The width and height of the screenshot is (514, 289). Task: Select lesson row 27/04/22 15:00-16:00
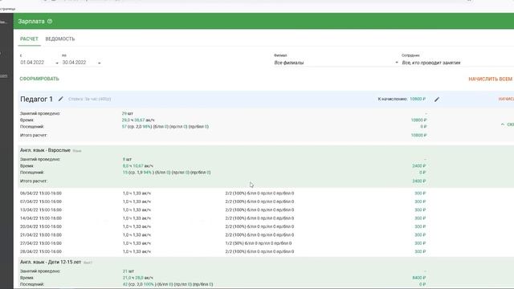223,243
